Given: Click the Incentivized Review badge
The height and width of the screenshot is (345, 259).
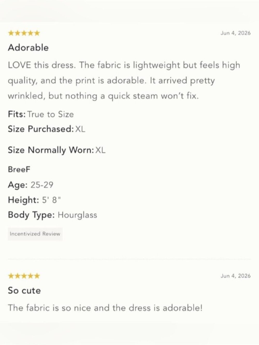Looking at the screenshot, I should (35, 234).
